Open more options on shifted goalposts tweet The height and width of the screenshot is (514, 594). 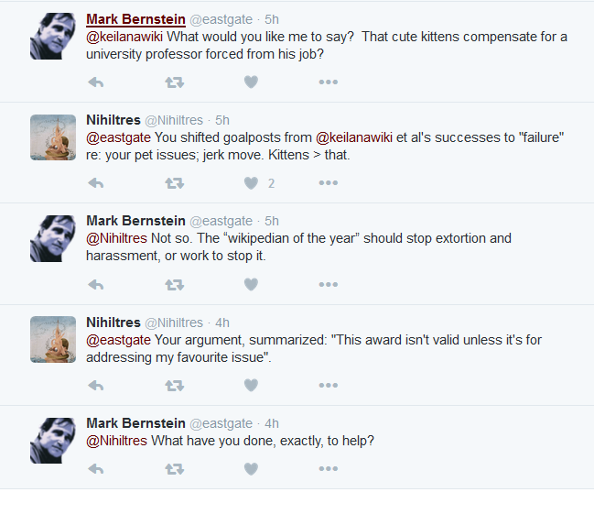(x=328, y=183)
